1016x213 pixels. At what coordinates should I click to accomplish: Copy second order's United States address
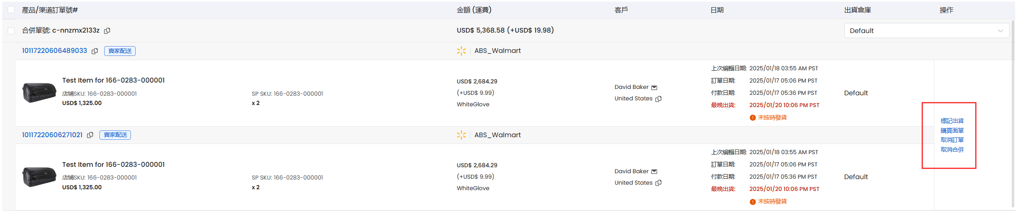[658, 183]
